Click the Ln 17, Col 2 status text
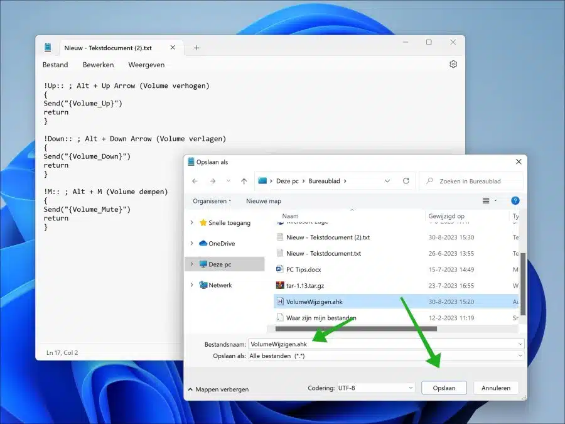The width and height of the screenshot is (565, 424). tap(62, 352)
